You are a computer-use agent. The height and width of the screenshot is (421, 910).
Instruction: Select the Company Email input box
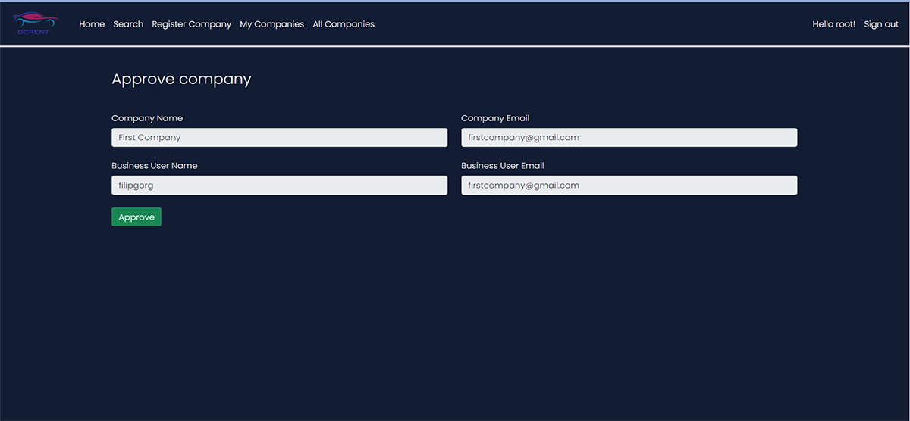pyautogui.click(x=629, y=138)
